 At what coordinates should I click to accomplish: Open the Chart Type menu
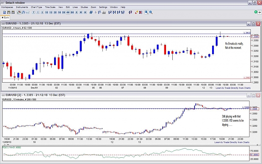36,7
